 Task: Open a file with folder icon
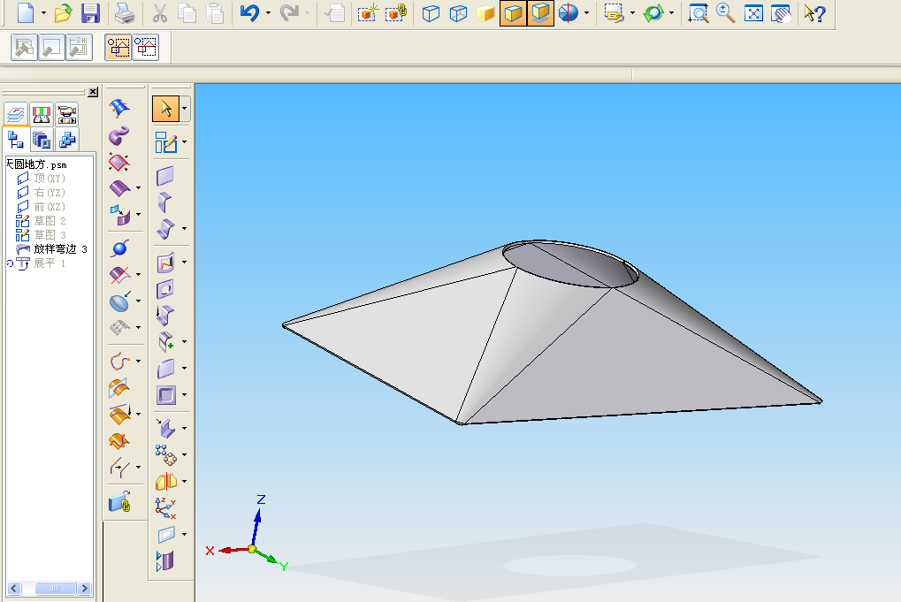[63, 12]
